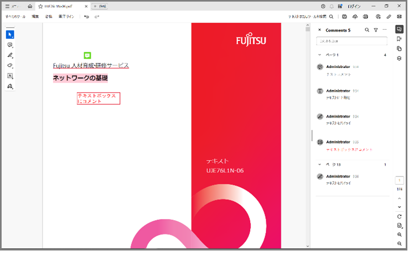Choose the add comment tool in left toolbar
The width and height of the screenshot is (414, 256).
[10, 45]
